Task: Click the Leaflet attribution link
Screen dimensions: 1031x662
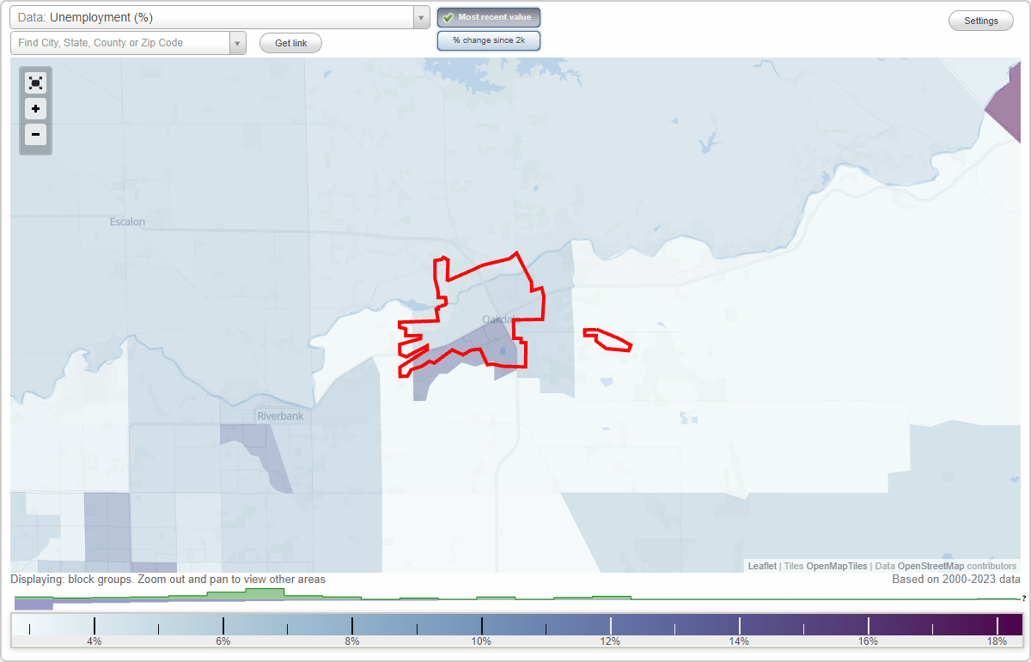Action: (x=761, y=566)
